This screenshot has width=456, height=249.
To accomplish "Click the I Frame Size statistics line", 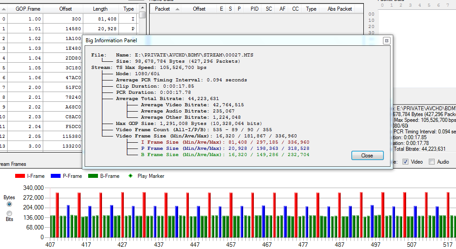I will click(x=225, y=142).
